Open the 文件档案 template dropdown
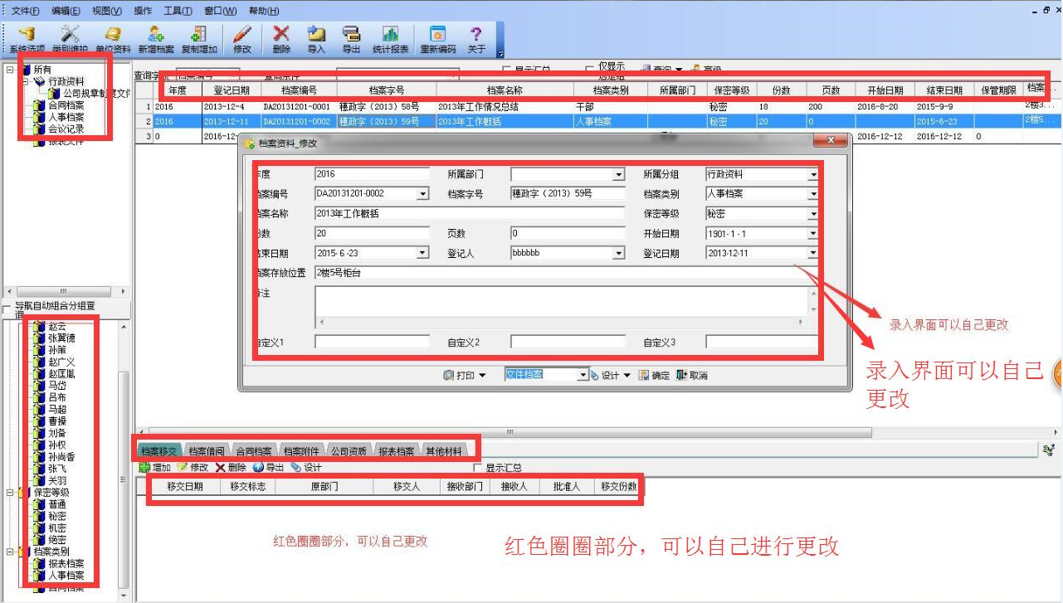 pyautogui.click(x=583, y=376)
